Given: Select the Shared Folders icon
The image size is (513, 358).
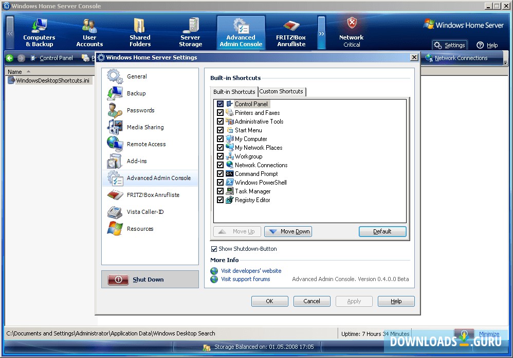Looking at the screenshot, I should pos(140,31).
